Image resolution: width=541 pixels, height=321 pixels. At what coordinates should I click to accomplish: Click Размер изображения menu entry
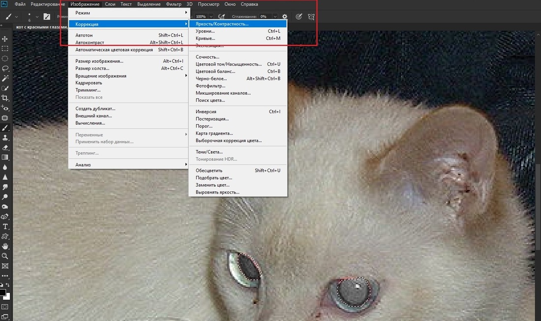click(x=99, y=61)
